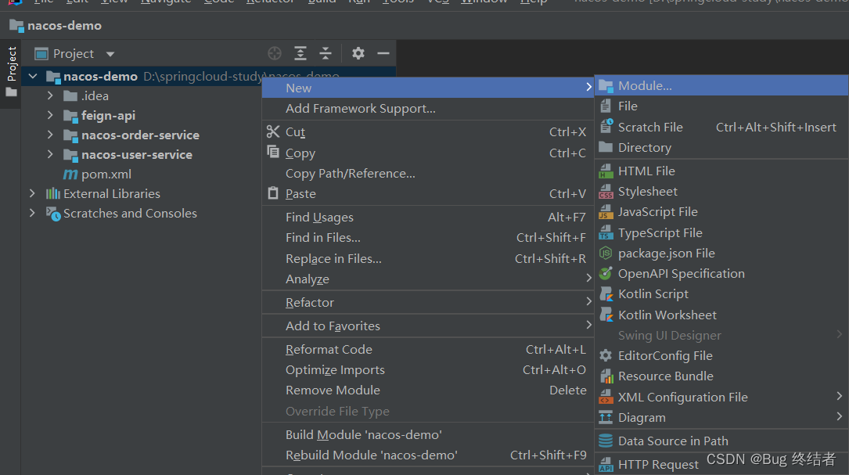Select Rebuild Module 'nacos-demo'
The width and height of the screenshot is (849, 475).
428,455
